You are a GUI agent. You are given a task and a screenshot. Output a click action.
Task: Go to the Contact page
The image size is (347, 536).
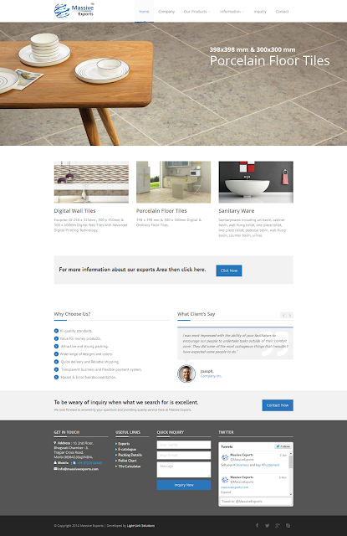(282, 12)
